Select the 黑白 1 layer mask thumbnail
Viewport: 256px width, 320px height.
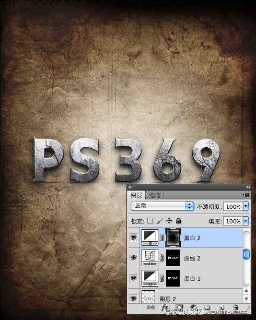coord(173,278)
